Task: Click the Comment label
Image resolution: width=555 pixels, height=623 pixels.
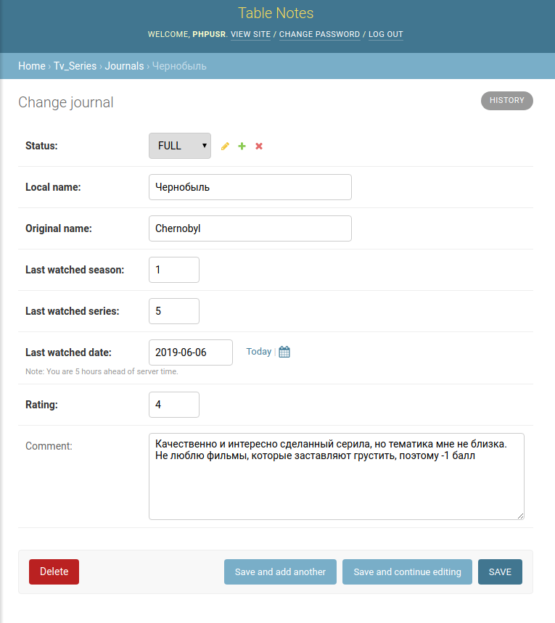Action: (49, 446)
